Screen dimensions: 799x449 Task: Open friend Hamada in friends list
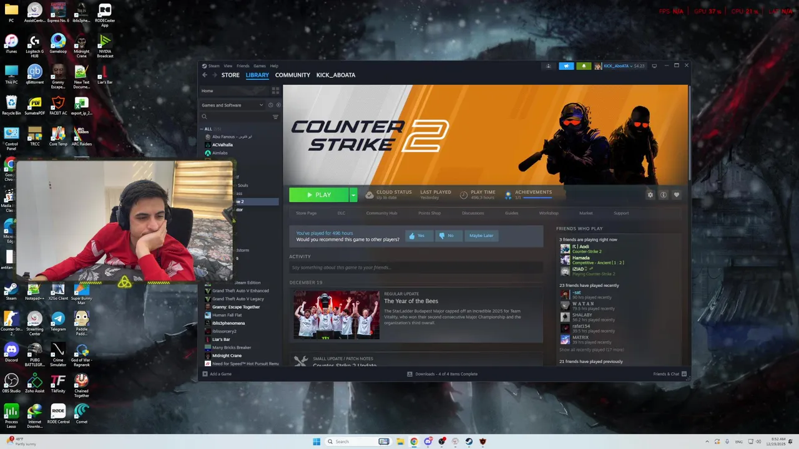pyautogui.click(x=581, y=258)
